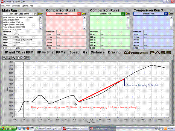Click the red line endpoint at 5204 RPM
This screenshot has height=131, width=175.
tap(124, 79)
